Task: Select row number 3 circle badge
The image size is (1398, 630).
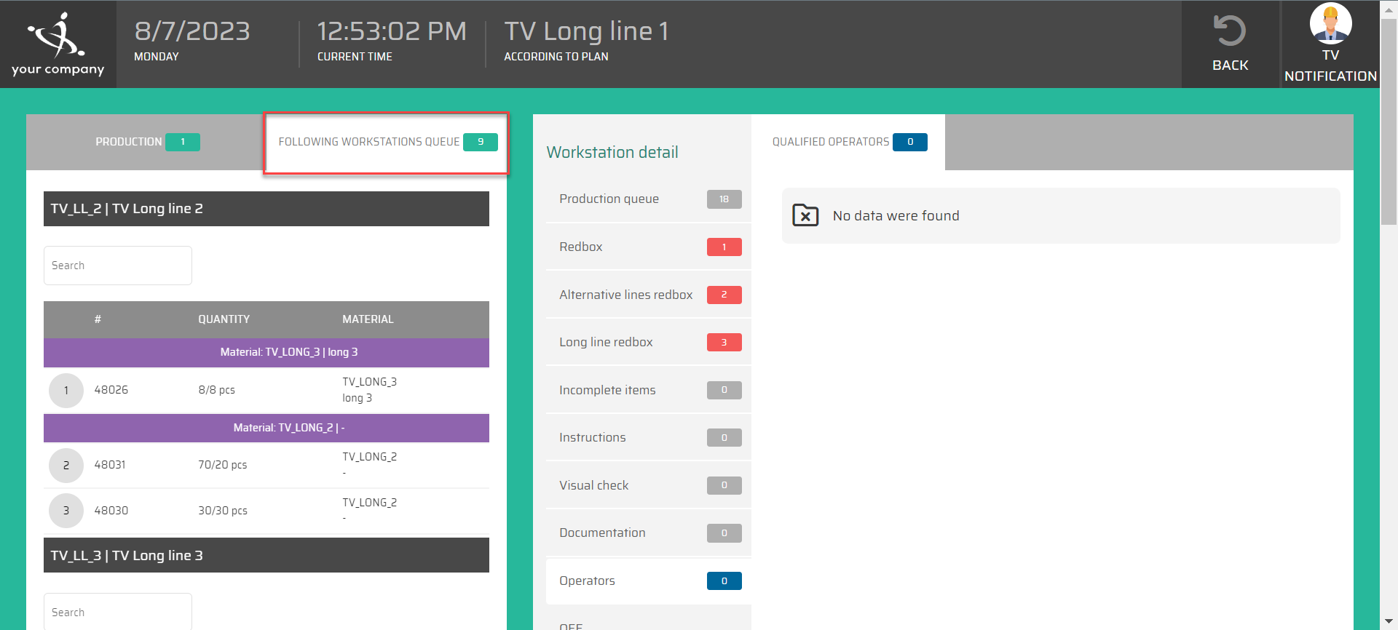Action: 66,511
